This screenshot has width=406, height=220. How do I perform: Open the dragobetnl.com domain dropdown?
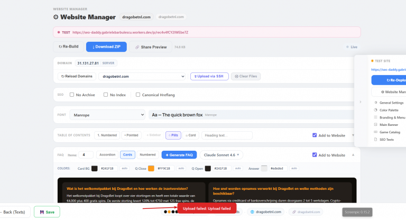(142, 77)
